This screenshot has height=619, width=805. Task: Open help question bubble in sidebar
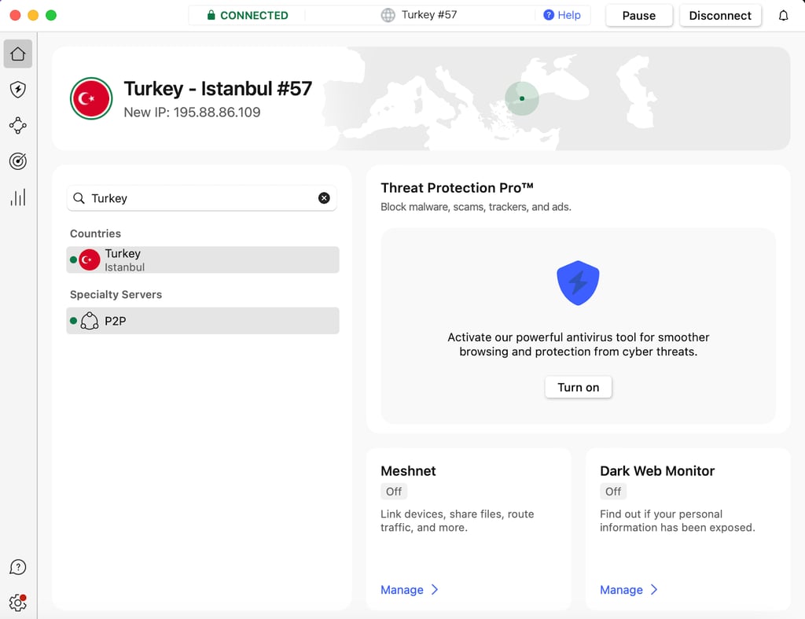[18, 567]
